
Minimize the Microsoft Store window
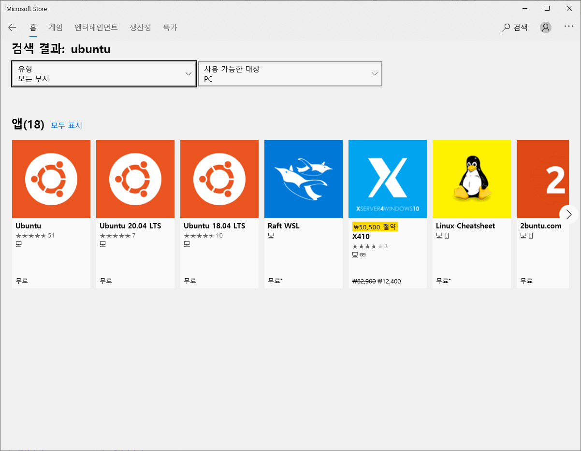525,8
